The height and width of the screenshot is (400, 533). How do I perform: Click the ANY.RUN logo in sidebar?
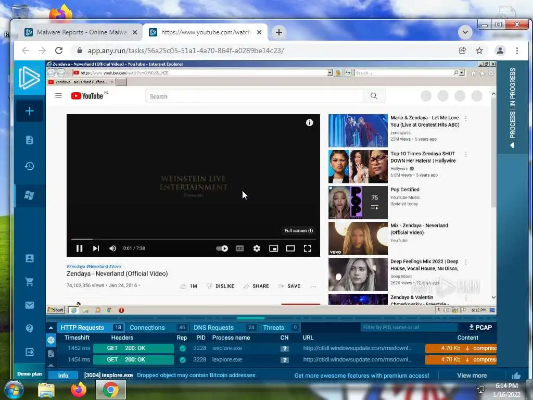coord(29,78)
